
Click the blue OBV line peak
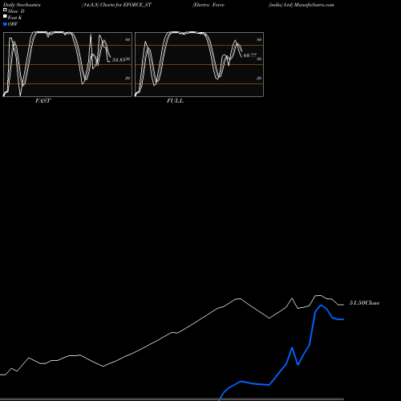click(321, 305)
